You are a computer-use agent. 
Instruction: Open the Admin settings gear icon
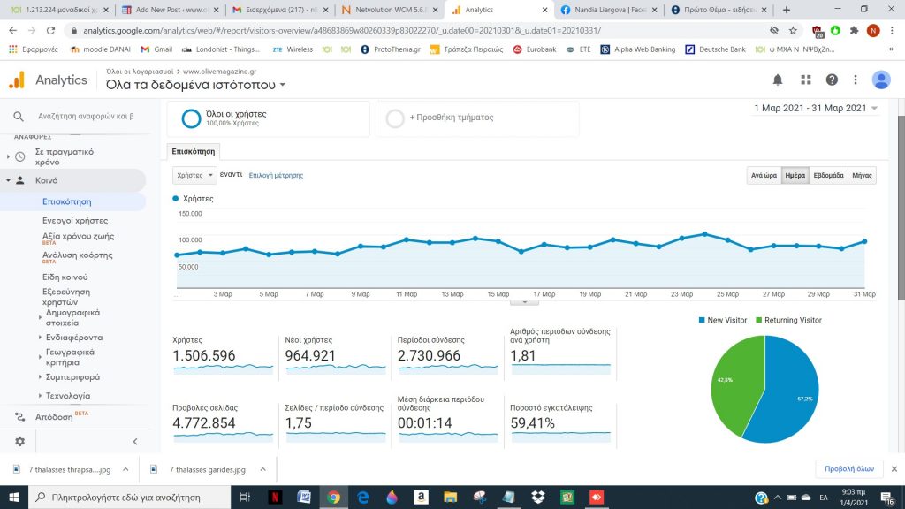click(x=19, y=442)
